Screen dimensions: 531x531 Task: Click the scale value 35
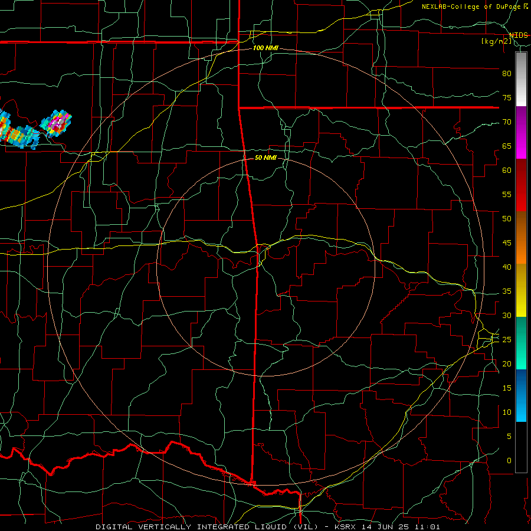pyautogui.click(x=507, y=291)
